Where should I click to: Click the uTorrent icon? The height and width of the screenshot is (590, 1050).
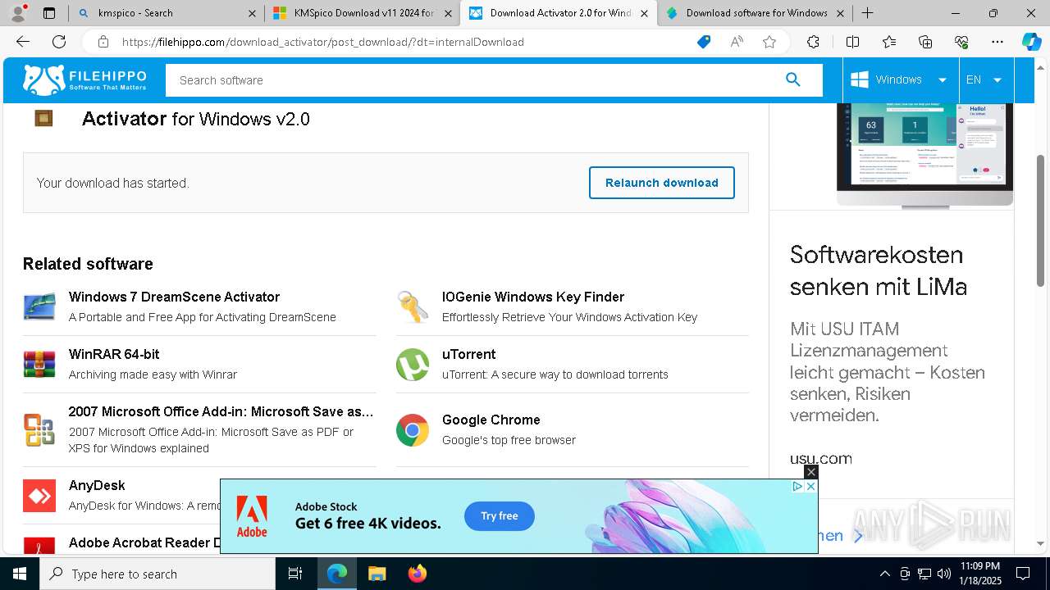(x=413, y=365)
